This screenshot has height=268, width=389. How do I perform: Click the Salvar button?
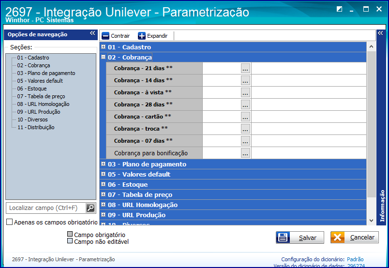pos(300,238)
